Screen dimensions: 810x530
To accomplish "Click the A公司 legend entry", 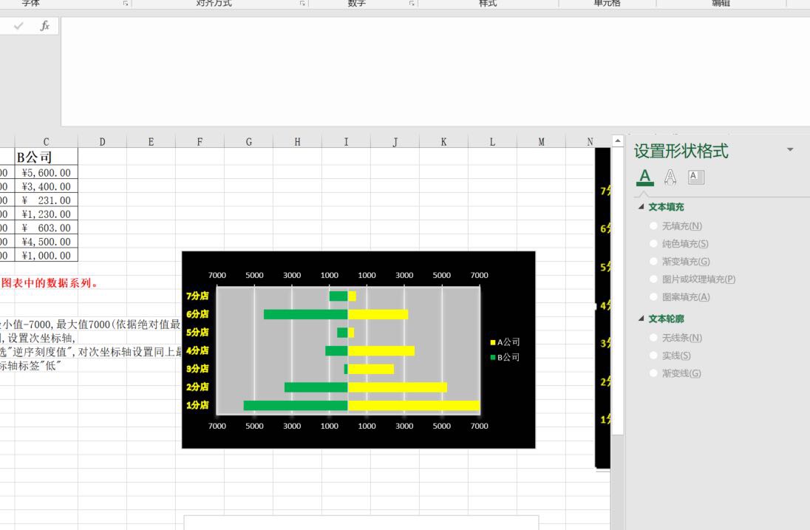I will (506, 342).
